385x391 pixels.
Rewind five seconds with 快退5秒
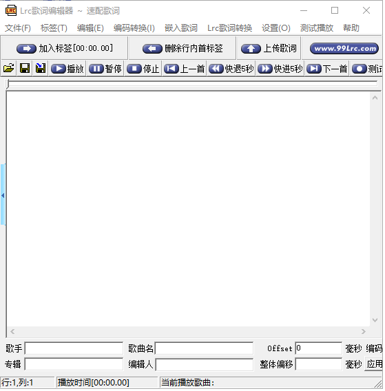(231, 69)
